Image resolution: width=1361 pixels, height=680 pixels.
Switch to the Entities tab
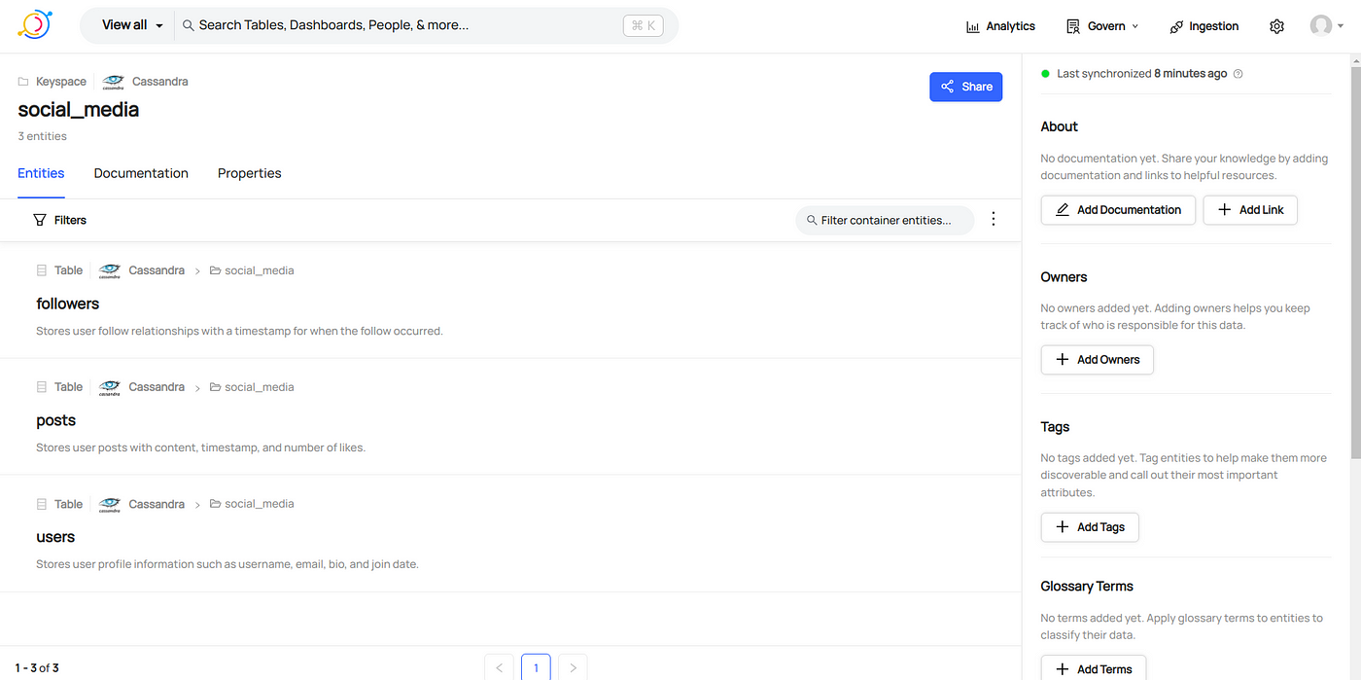[x=41, y=173]
